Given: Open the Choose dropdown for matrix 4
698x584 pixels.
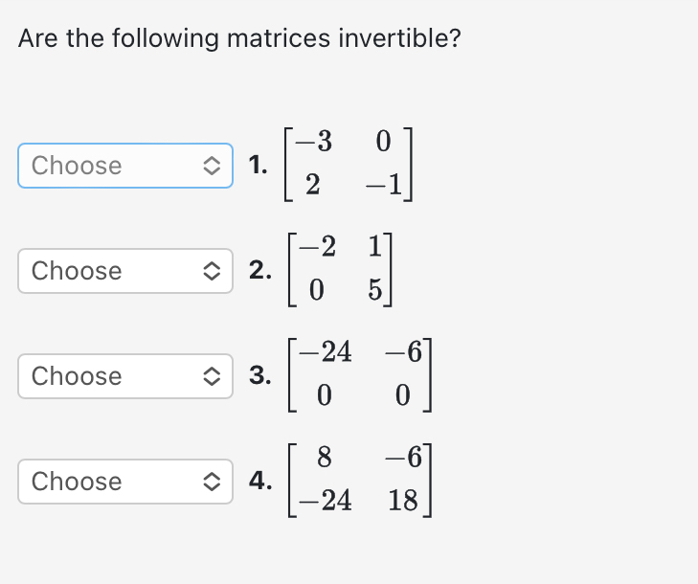Looking at the screenshot, I should point(125,482).
